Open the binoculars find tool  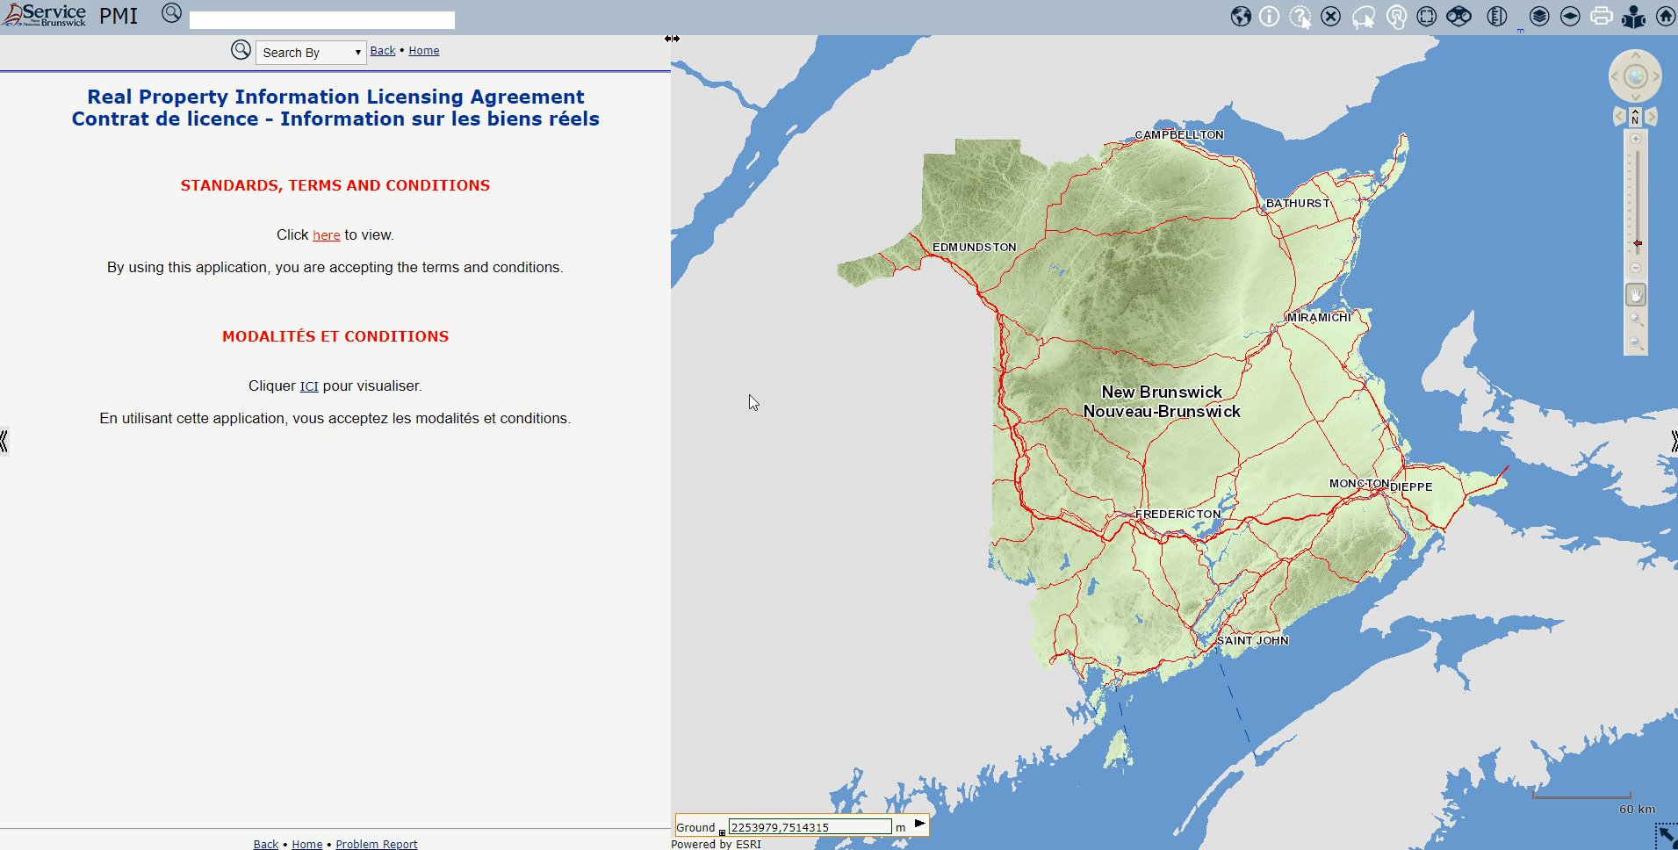1458,16
